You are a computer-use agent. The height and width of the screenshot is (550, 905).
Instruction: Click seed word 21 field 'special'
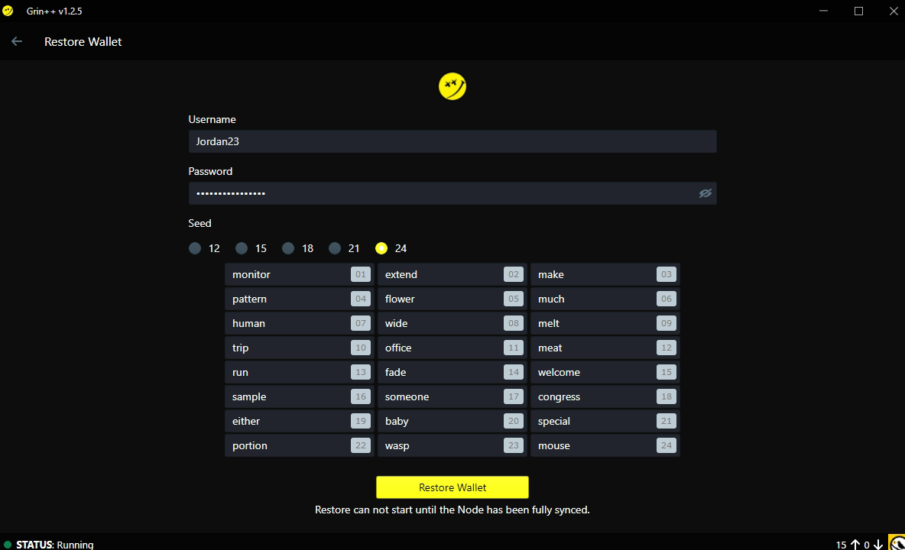click(605, 422)
